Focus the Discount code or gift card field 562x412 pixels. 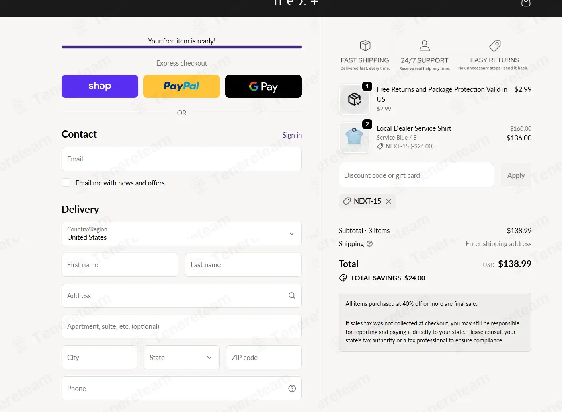416,175
